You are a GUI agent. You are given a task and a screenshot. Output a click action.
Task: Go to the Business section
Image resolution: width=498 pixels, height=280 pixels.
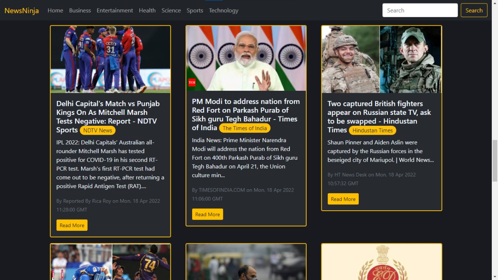pyautogui.click(x=80, y=11)
